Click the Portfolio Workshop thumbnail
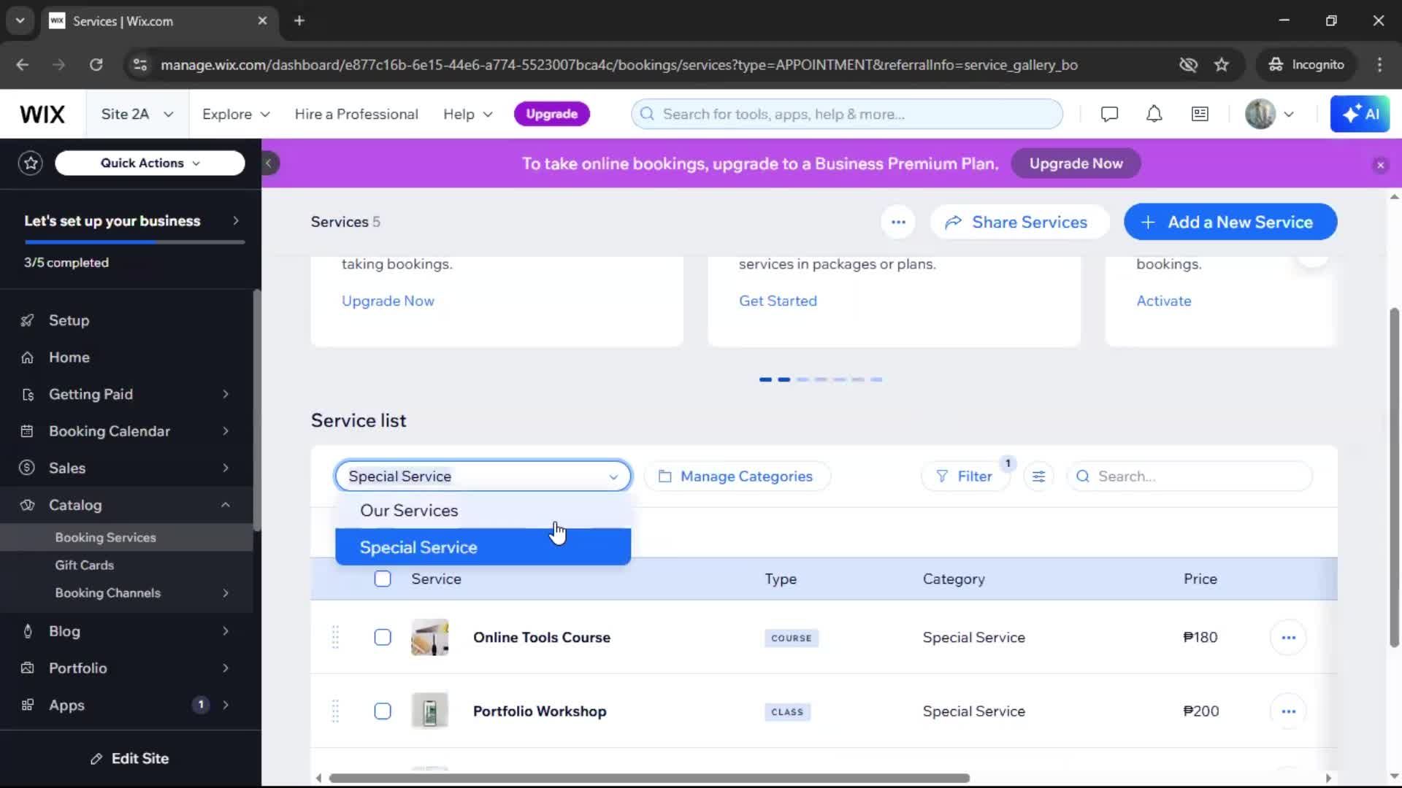This screenshot has width=1402, height=788. [430, 711]
